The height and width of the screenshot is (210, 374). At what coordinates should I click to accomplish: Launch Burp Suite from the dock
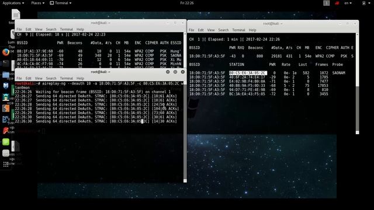[6, 108]
